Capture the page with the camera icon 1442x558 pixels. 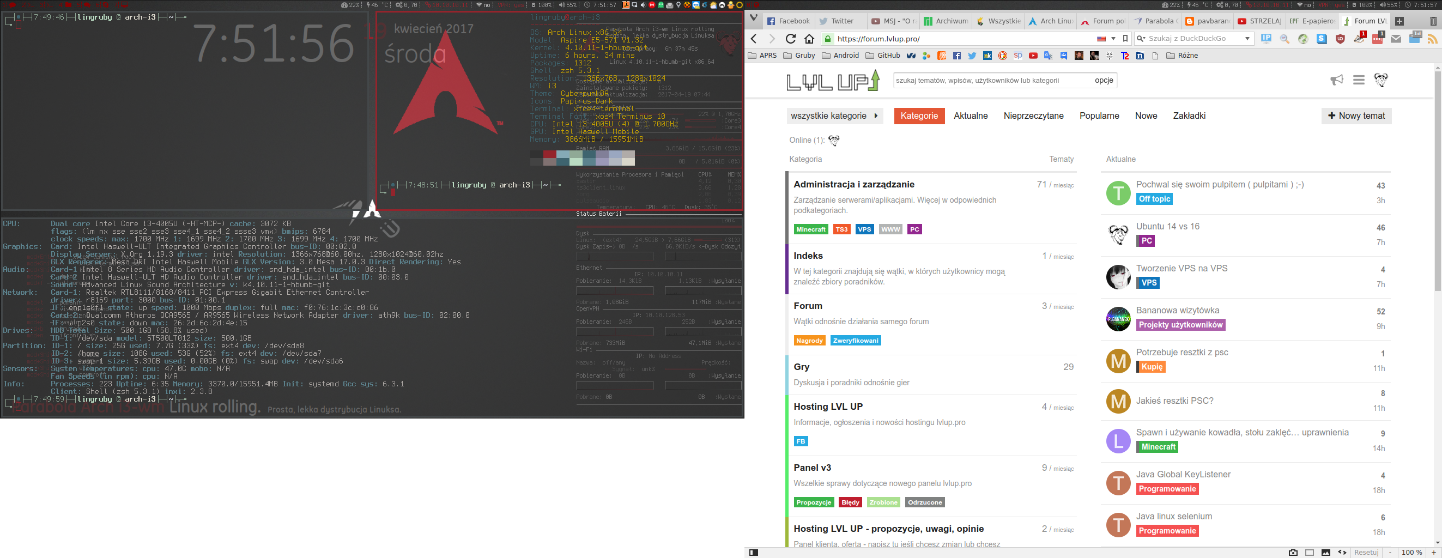pos(1293,553)
